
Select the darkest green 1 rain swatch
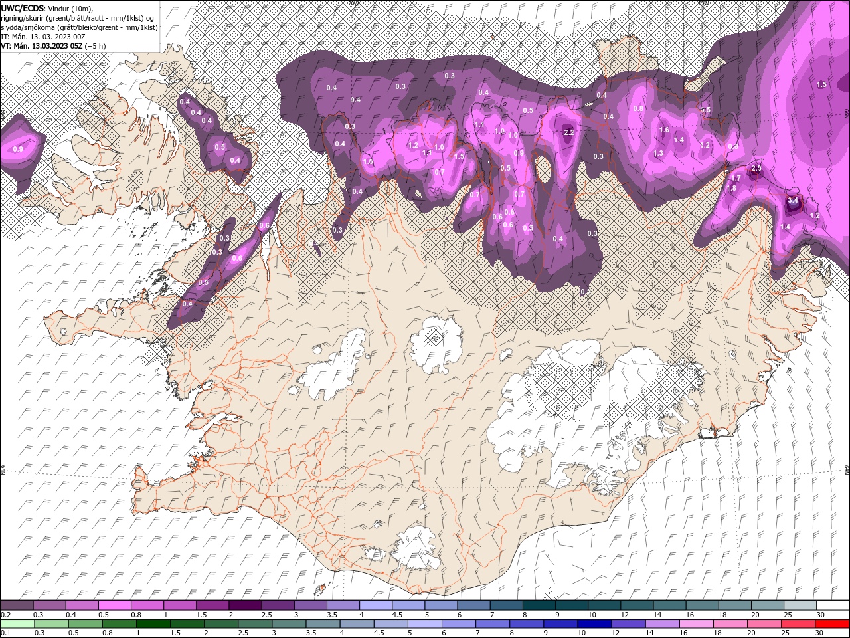tap(153, 624)
